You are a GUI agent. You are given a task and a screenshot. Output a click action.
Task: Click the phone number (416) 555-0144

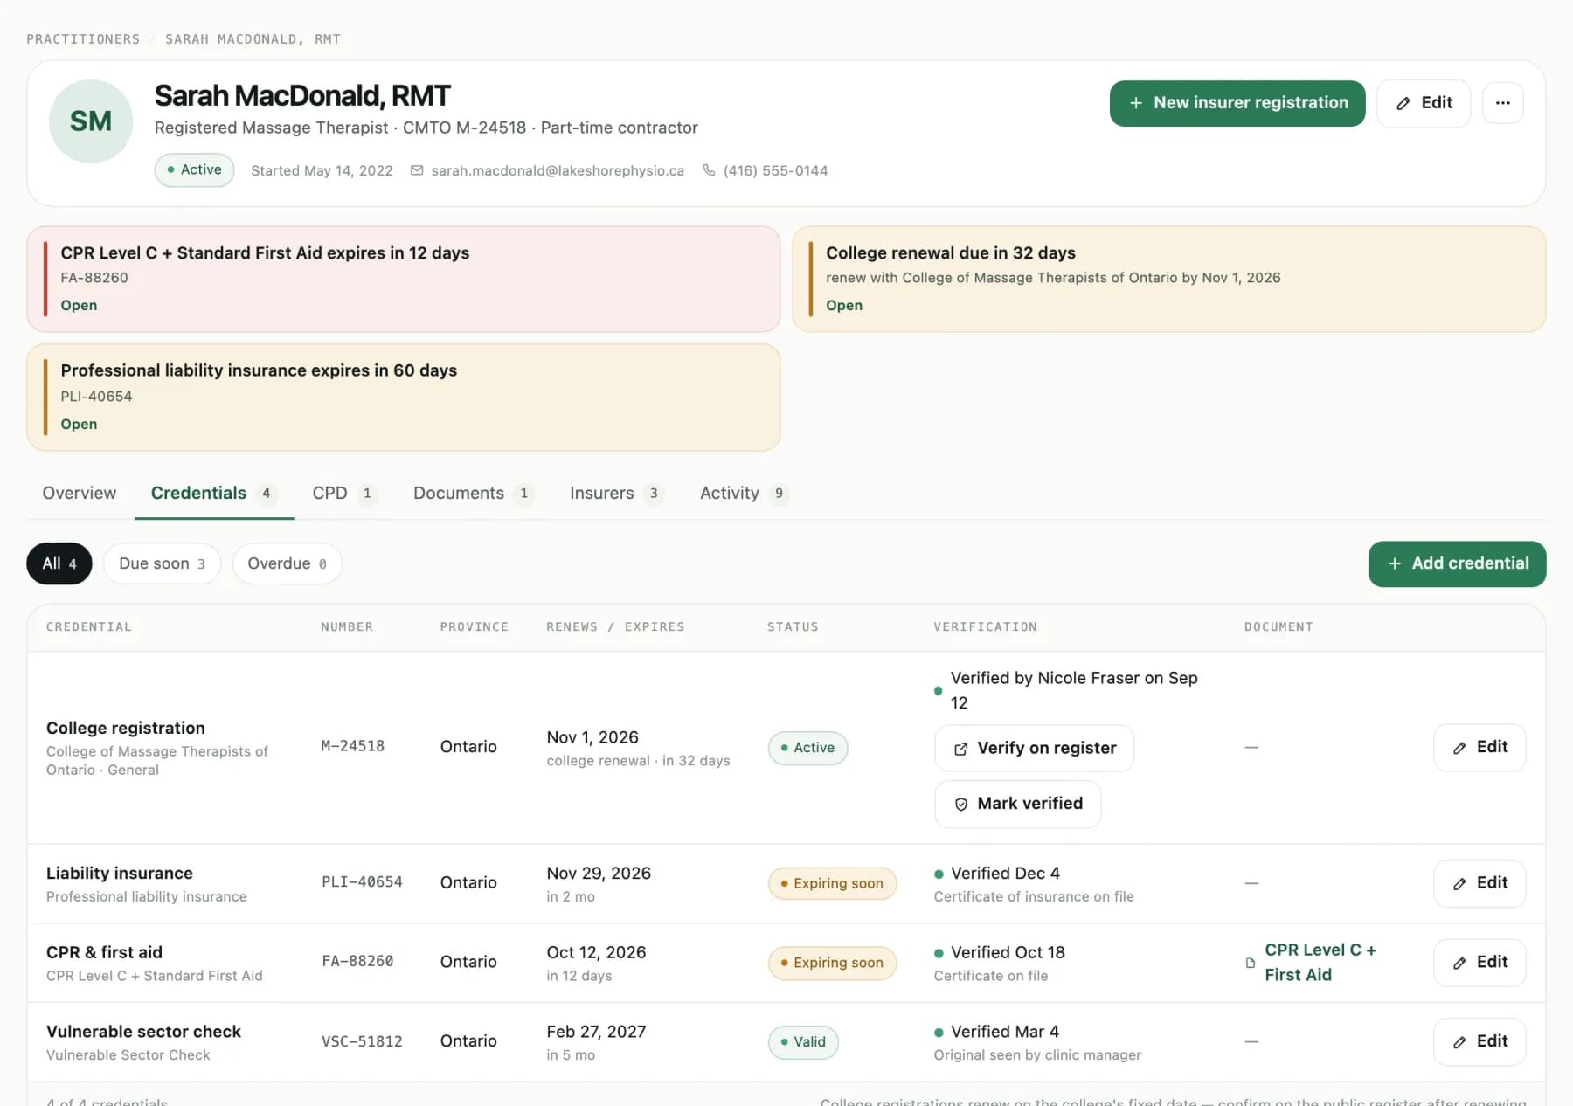pyautogui.click(x=775, y=170)
